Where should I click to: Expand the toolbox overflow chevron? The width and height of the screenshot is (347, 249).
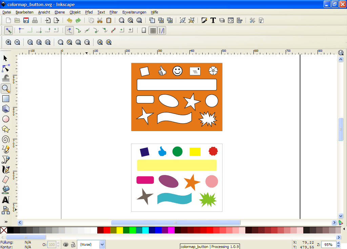[x=6, y=222]
